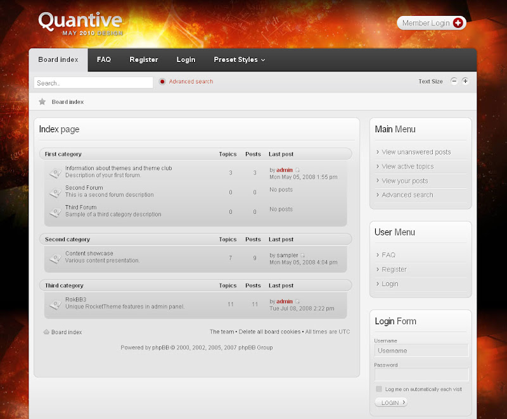The height and width of the screenshot is (419, 507).
Task: Click forum icon beside Third Forum
Action: tap(55, 213)
